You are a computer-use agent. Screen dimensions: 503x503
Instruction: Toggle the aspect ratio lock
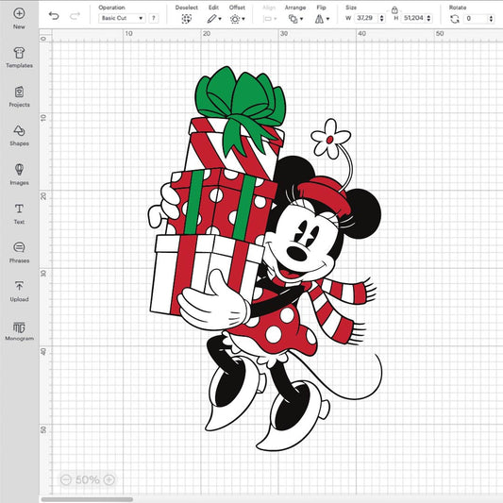[x=394, y=10]
